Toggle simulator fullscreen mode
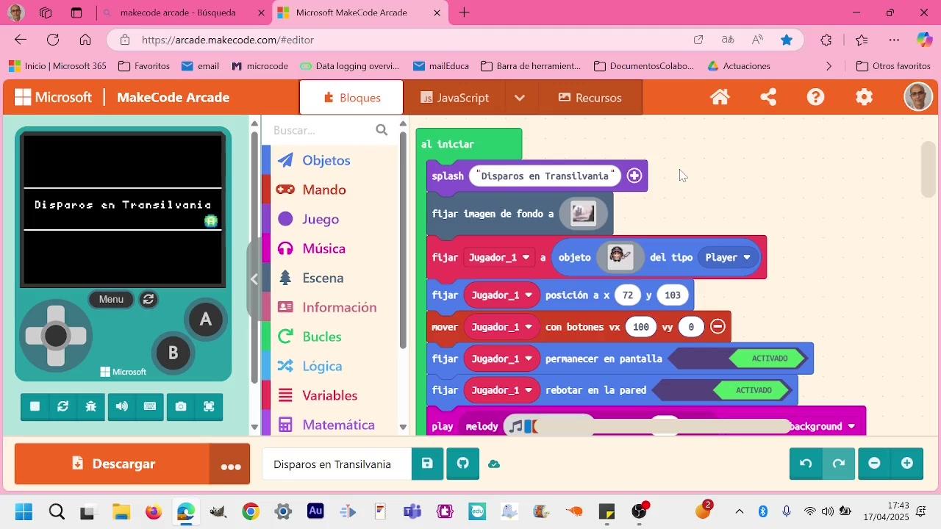Viewport: 941px width, 529px height. 209,406
